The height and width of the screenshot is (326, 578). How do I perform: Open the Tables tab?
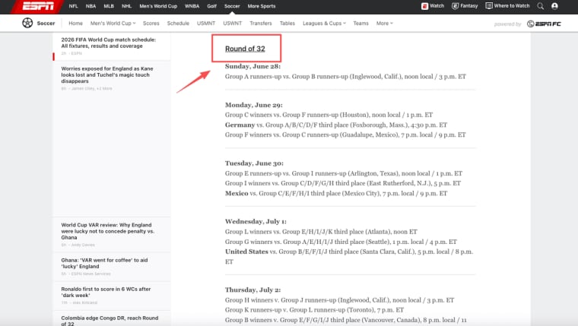coord(287,24)
